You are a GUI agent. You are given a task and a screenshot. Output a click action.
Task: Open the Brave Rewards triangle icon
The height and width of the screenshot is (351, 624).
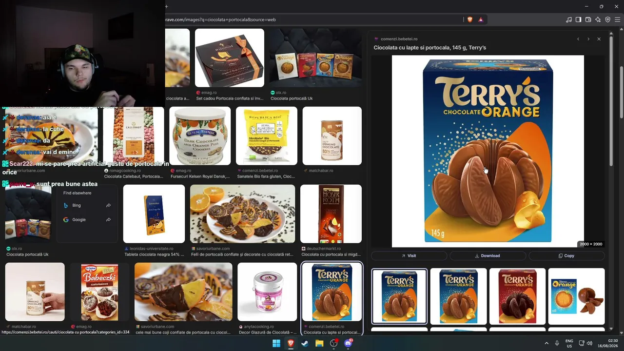481,19
